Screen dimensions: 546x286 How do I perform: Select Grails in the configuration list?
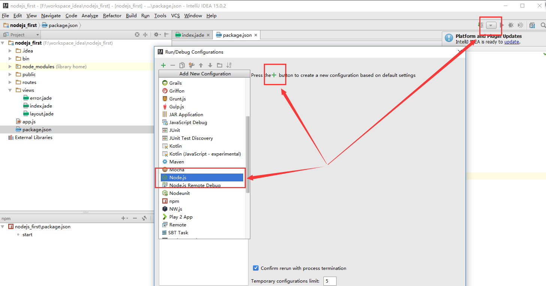click(202, 83)
